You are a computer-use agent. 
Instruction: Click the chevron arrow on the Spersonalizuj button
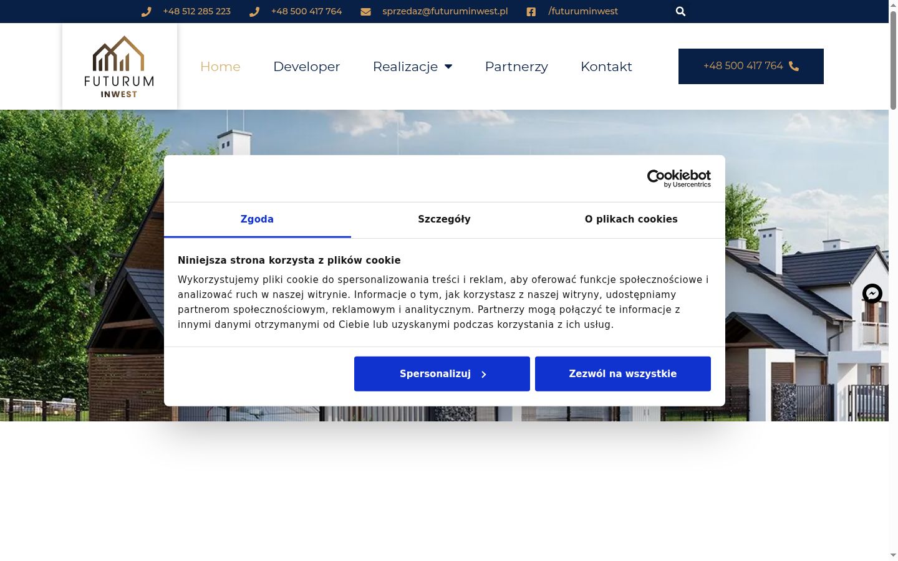483,374
